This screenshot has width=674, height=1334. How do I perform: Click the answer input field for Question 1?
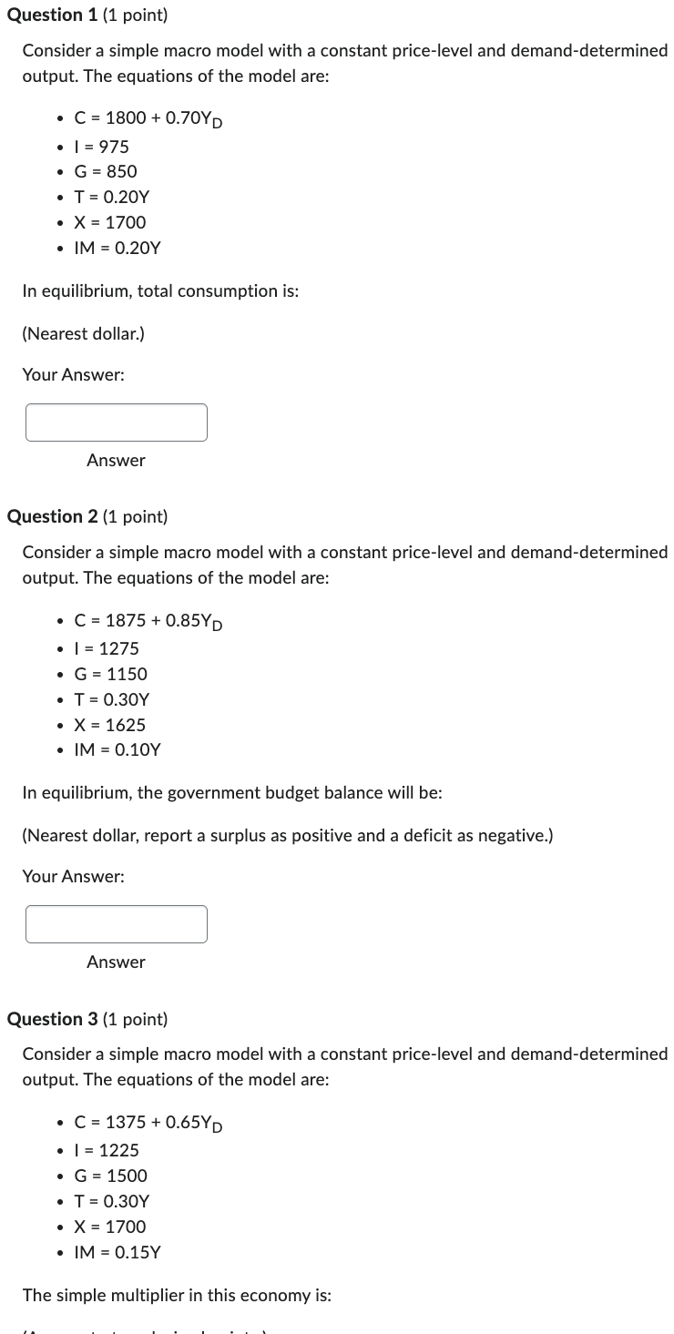[116, 422]
